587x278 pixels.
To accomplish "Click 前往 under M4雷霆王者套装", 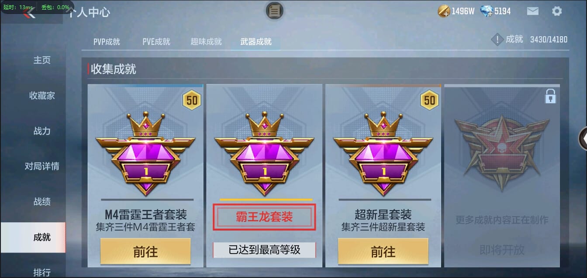I will (145, 251).
